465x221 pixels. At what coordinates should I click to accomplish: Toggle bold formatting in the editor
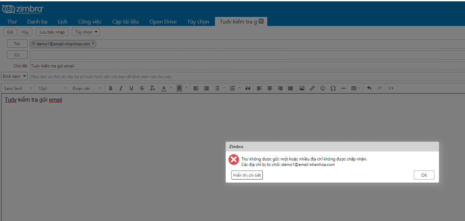[110, 88]
